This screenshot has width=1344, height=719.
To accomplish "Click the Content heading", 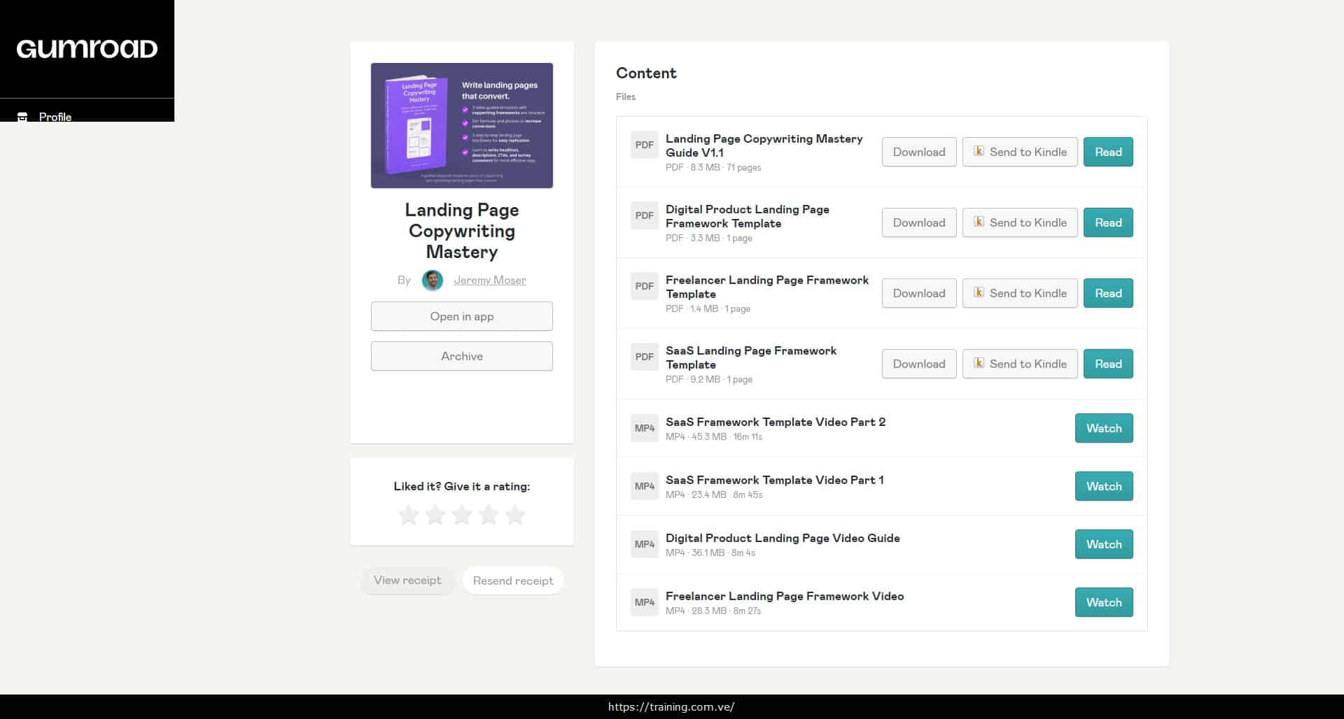I will [646, 73].
